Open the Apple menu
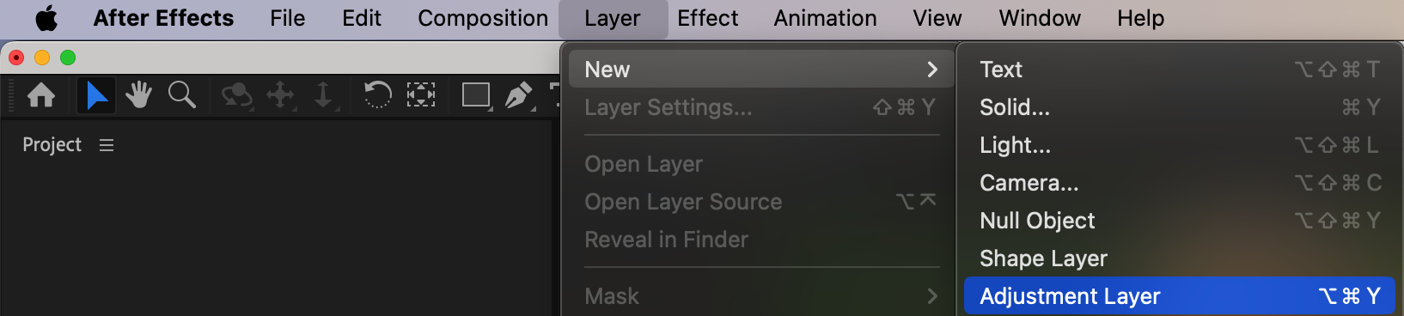 [x=46, y=18]
